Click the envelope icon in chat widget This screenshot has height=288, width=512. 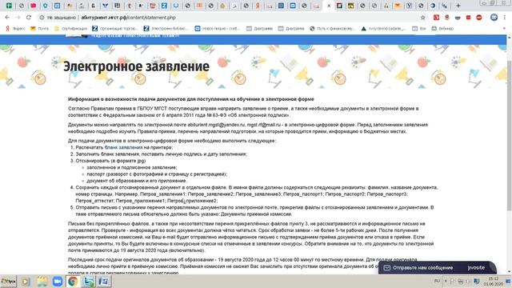pos(387,268)
